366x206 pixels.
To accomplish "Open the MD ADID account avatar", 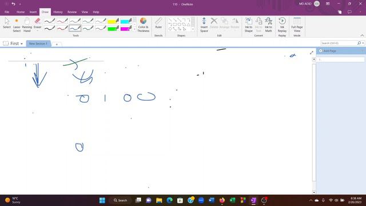I will point(317,4).
